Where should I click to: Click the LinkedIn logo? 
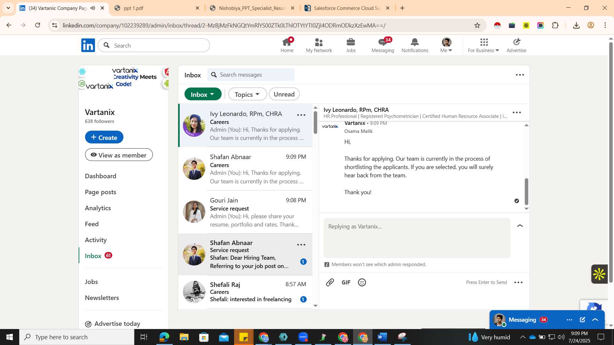coord(88,45)
